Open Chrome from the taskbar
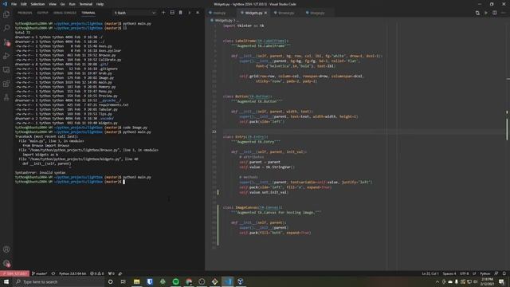The image size is (510, 287). 189,281
